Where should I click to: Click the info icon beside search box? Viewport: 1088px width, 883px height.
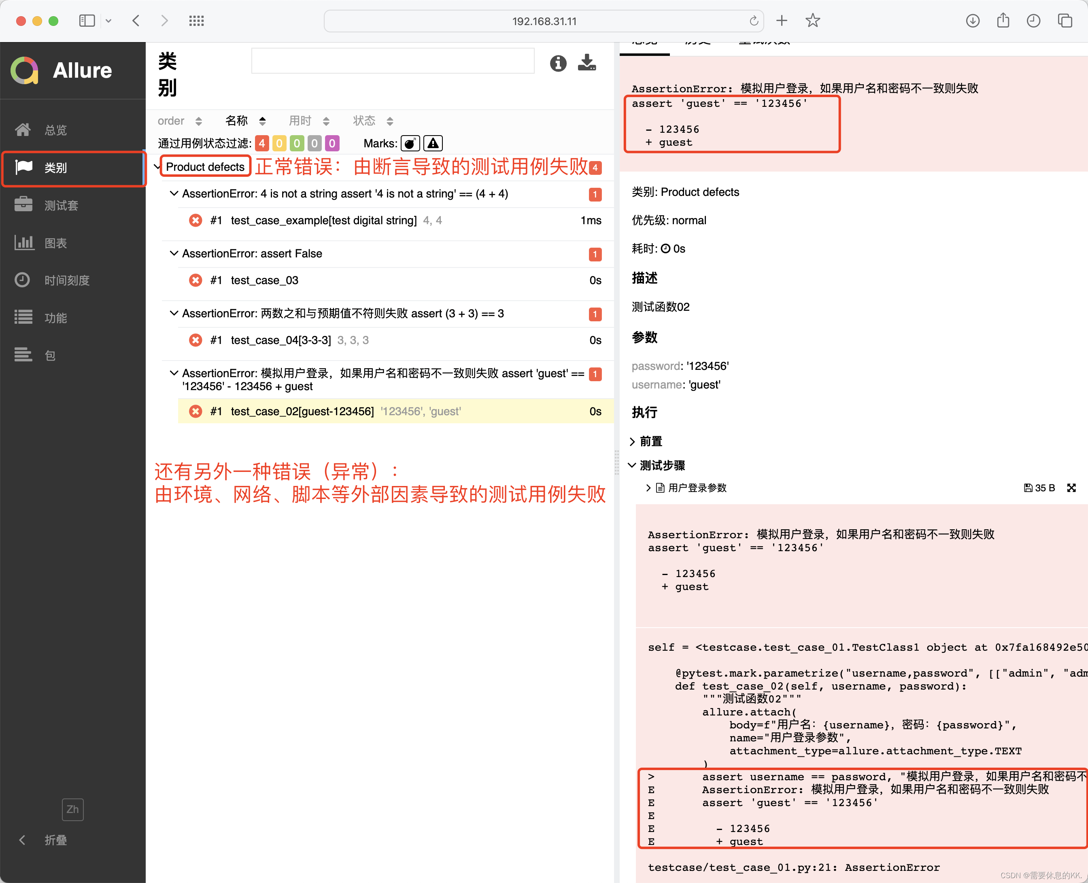[557, 63]
